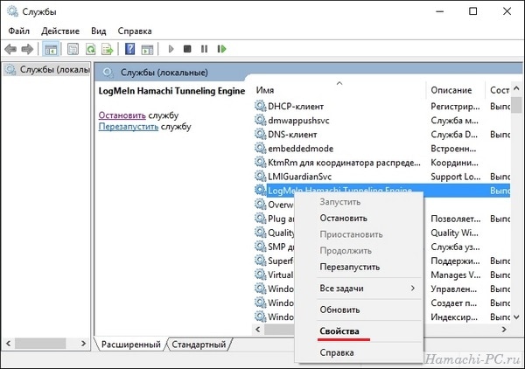Maximize the Службы window
525x369 pixels.
tap(473, 11)
